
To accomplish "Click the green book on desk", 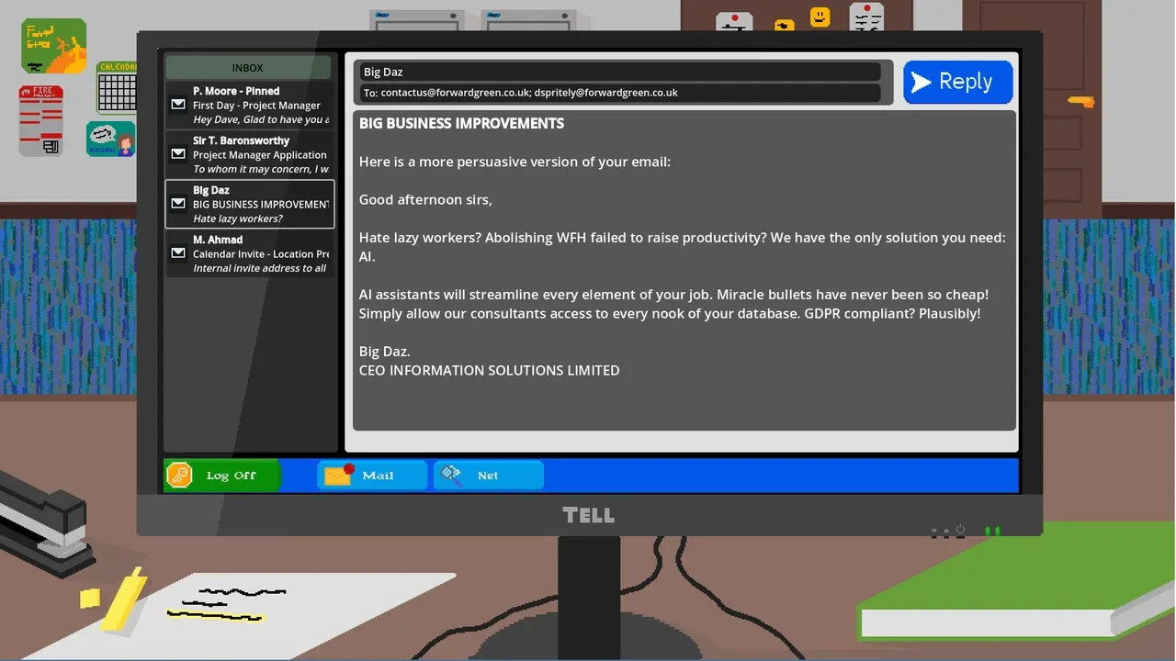I will [1011, 588].
